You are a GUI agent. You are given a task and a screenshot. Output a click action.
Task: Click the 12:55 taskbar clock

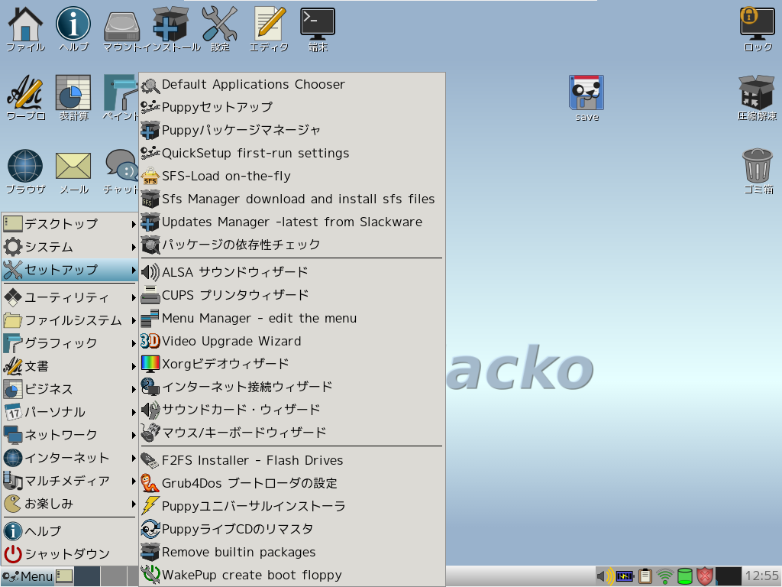tap(761, 576)
